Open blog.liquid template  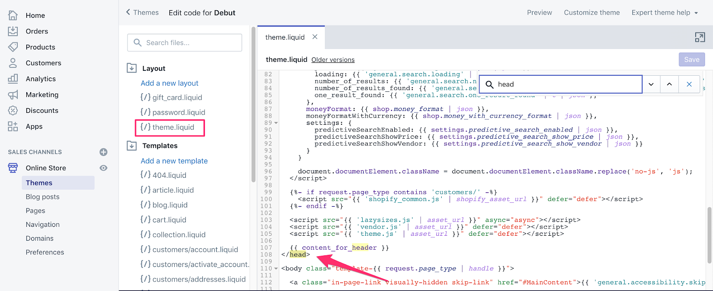click(x=164, y=205)
